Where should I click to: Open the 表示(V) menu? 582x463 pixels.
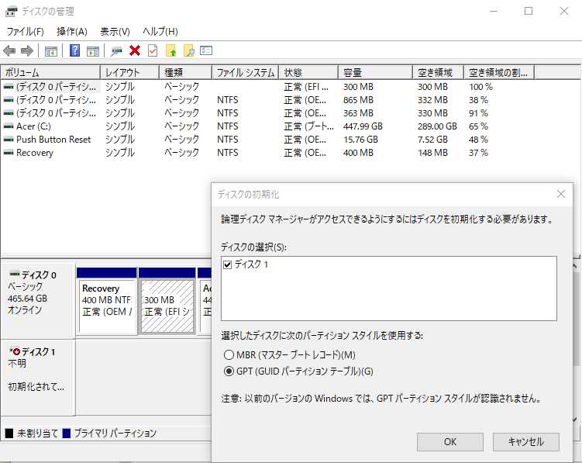click(x=115, y=31)
